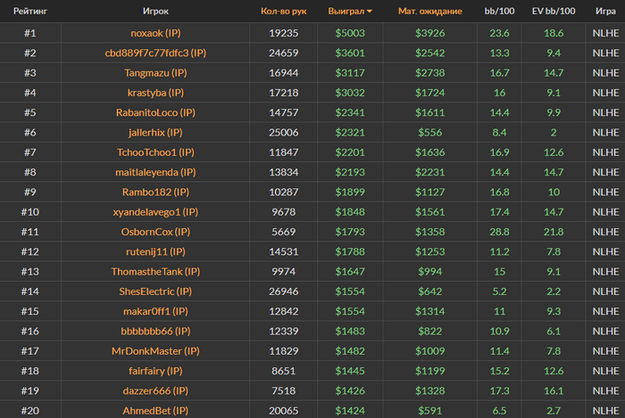625x418 pixels.
Task: Open player noxaok (IP) profile
Action: (155, 33)
